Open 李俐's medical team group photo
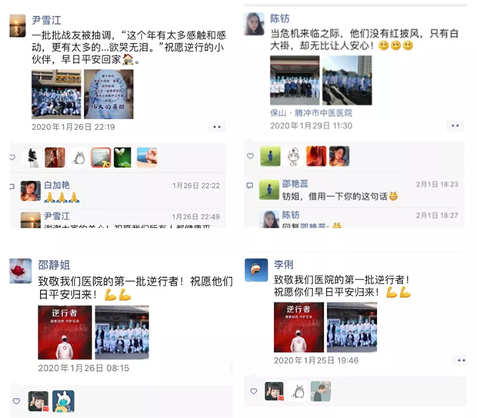 [352, 327]
